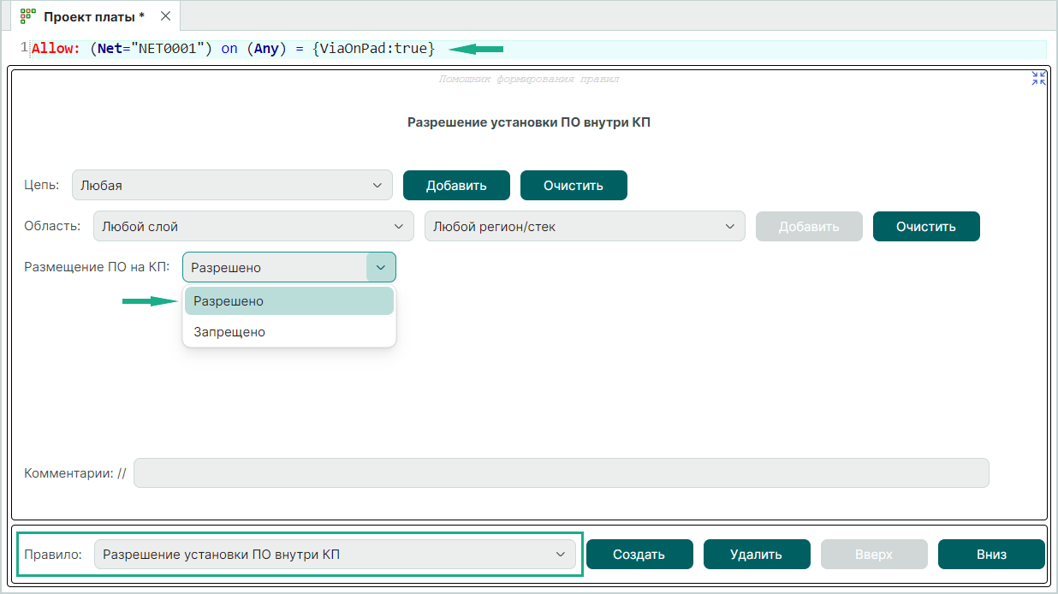Expand the Любой регион/стек dropdown
Screen dimensions: 1058x594
[584, 227]
